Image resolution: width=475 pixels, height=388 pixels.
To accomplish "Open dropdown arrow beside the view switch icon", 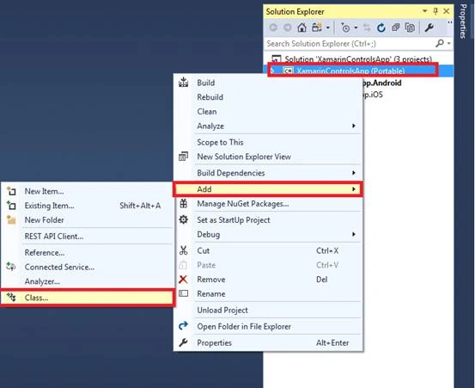I will pos(328,28).
